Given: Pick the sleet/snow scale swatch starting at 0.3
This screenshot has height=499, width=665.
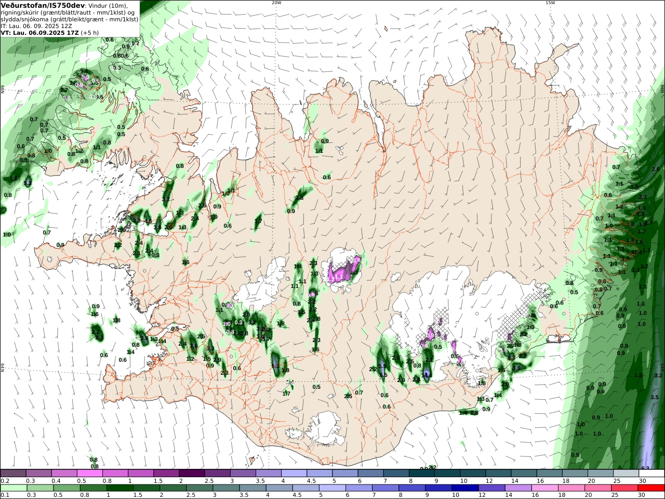Looking at the screenshot, I should tap(39, 473).
